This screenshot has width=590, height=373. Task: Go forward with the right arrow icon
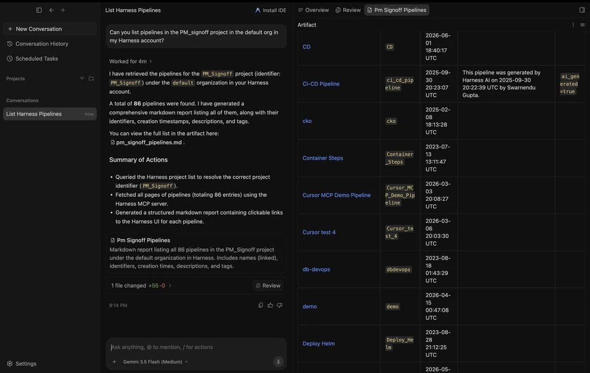62,10
